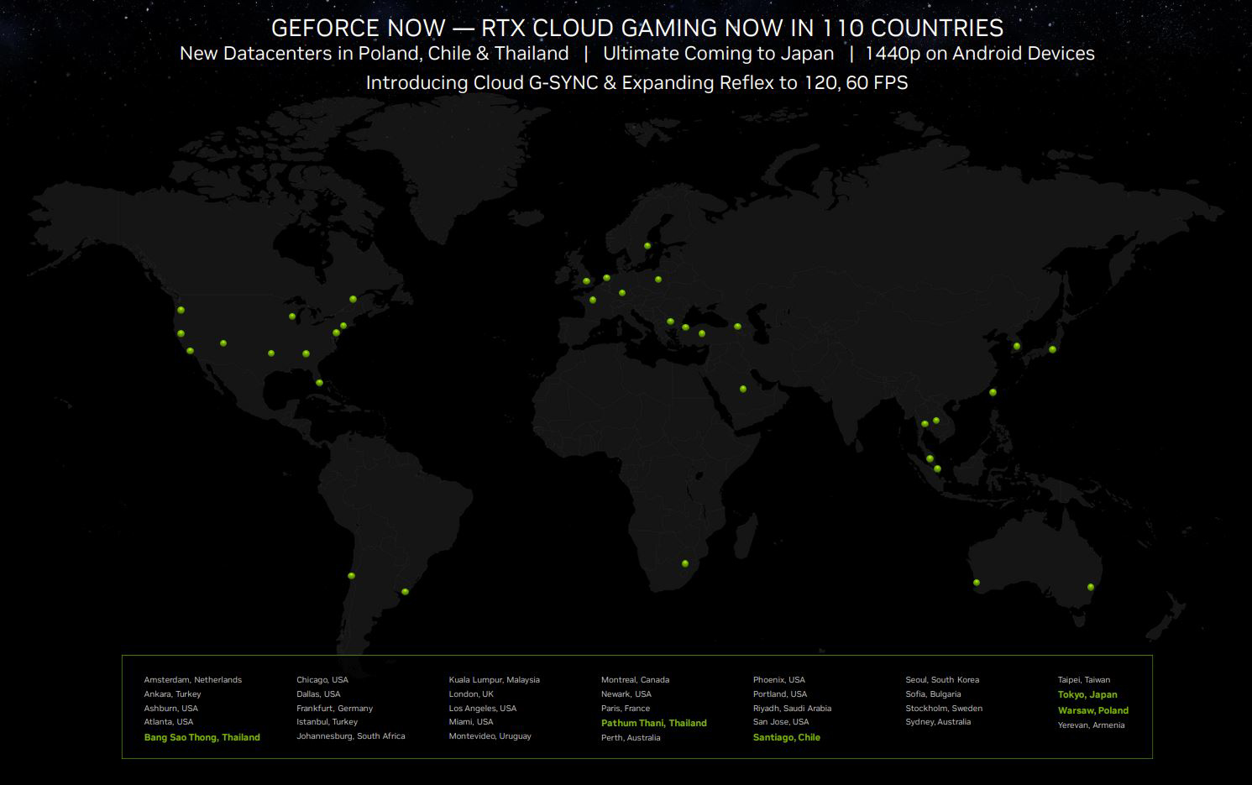The width and height of the screenshot is (1252, 785).
Task: Click 'Sofia, Bulgaria' in the legend
Action: point(933,694)
